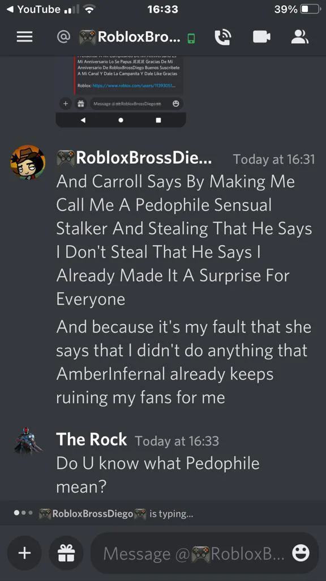326x581 pixels.
Task: Tap the @ symbol in the header
Action: (63, 36)
